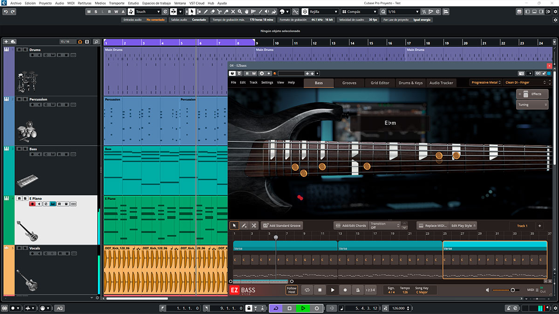Switch to the Drums & Keys tab
This screenshot has height=314, width=559.
411,83
